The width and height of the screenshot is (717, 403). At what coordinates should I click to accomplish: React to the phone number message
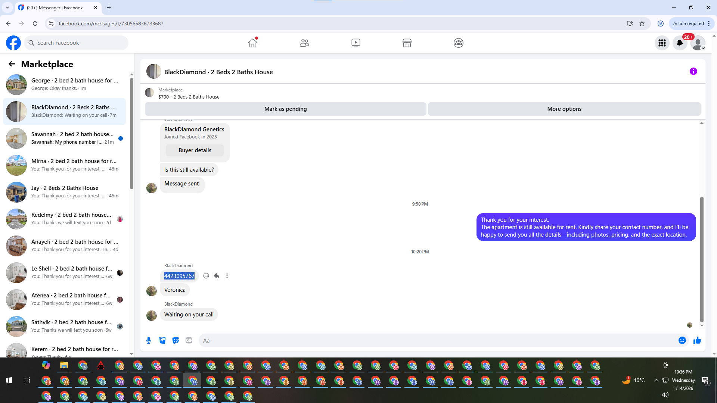coord(206,276)
